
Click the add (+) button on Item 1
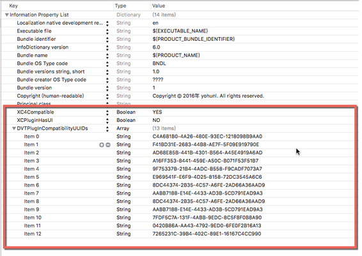101,145
